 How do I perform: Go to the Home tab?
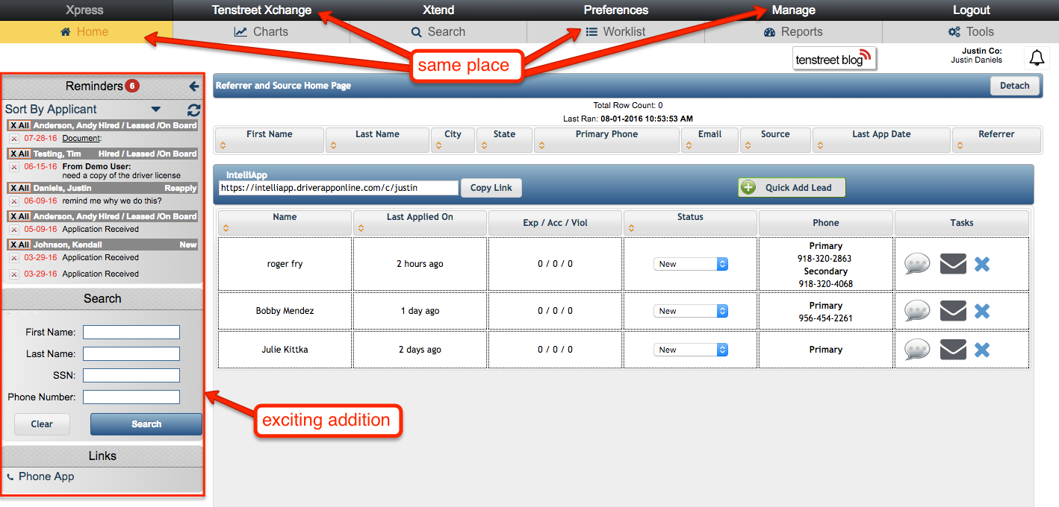click(x=86, y=32)
